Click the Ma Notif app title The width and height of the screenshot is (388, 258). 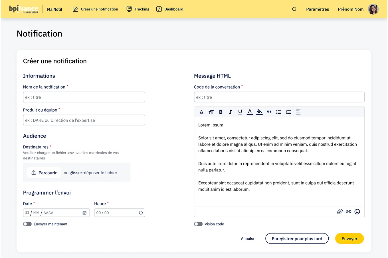point(55,9)
